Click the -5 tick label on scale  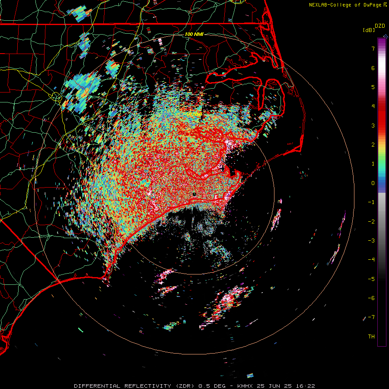coord(371,279)
